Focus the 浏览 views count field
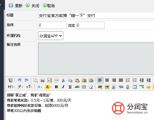This screenshot has width=154, height=120. coord(90,25)
